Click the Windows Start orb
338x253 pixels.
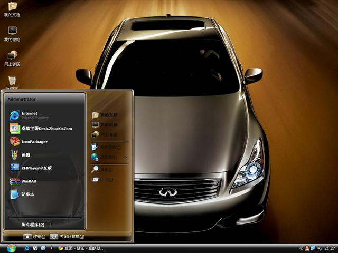click(x=11, y=248)
